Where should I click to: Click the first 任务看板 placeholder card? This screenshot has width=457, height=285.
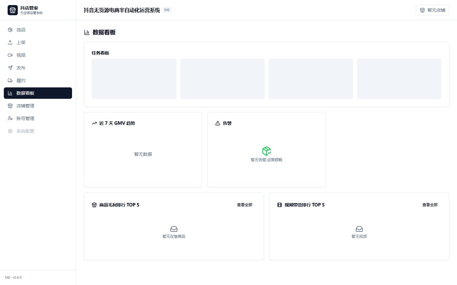pos(134,79)
